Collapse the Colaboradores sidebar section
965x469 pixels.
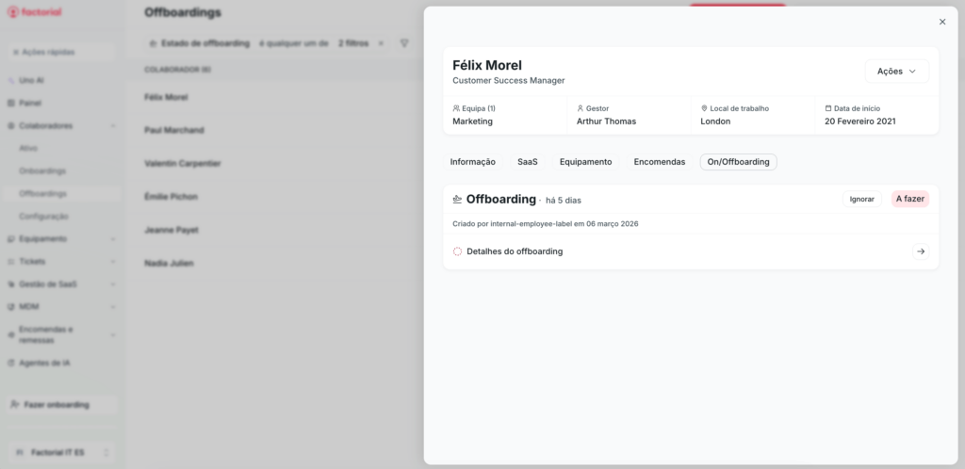(112, 125)
